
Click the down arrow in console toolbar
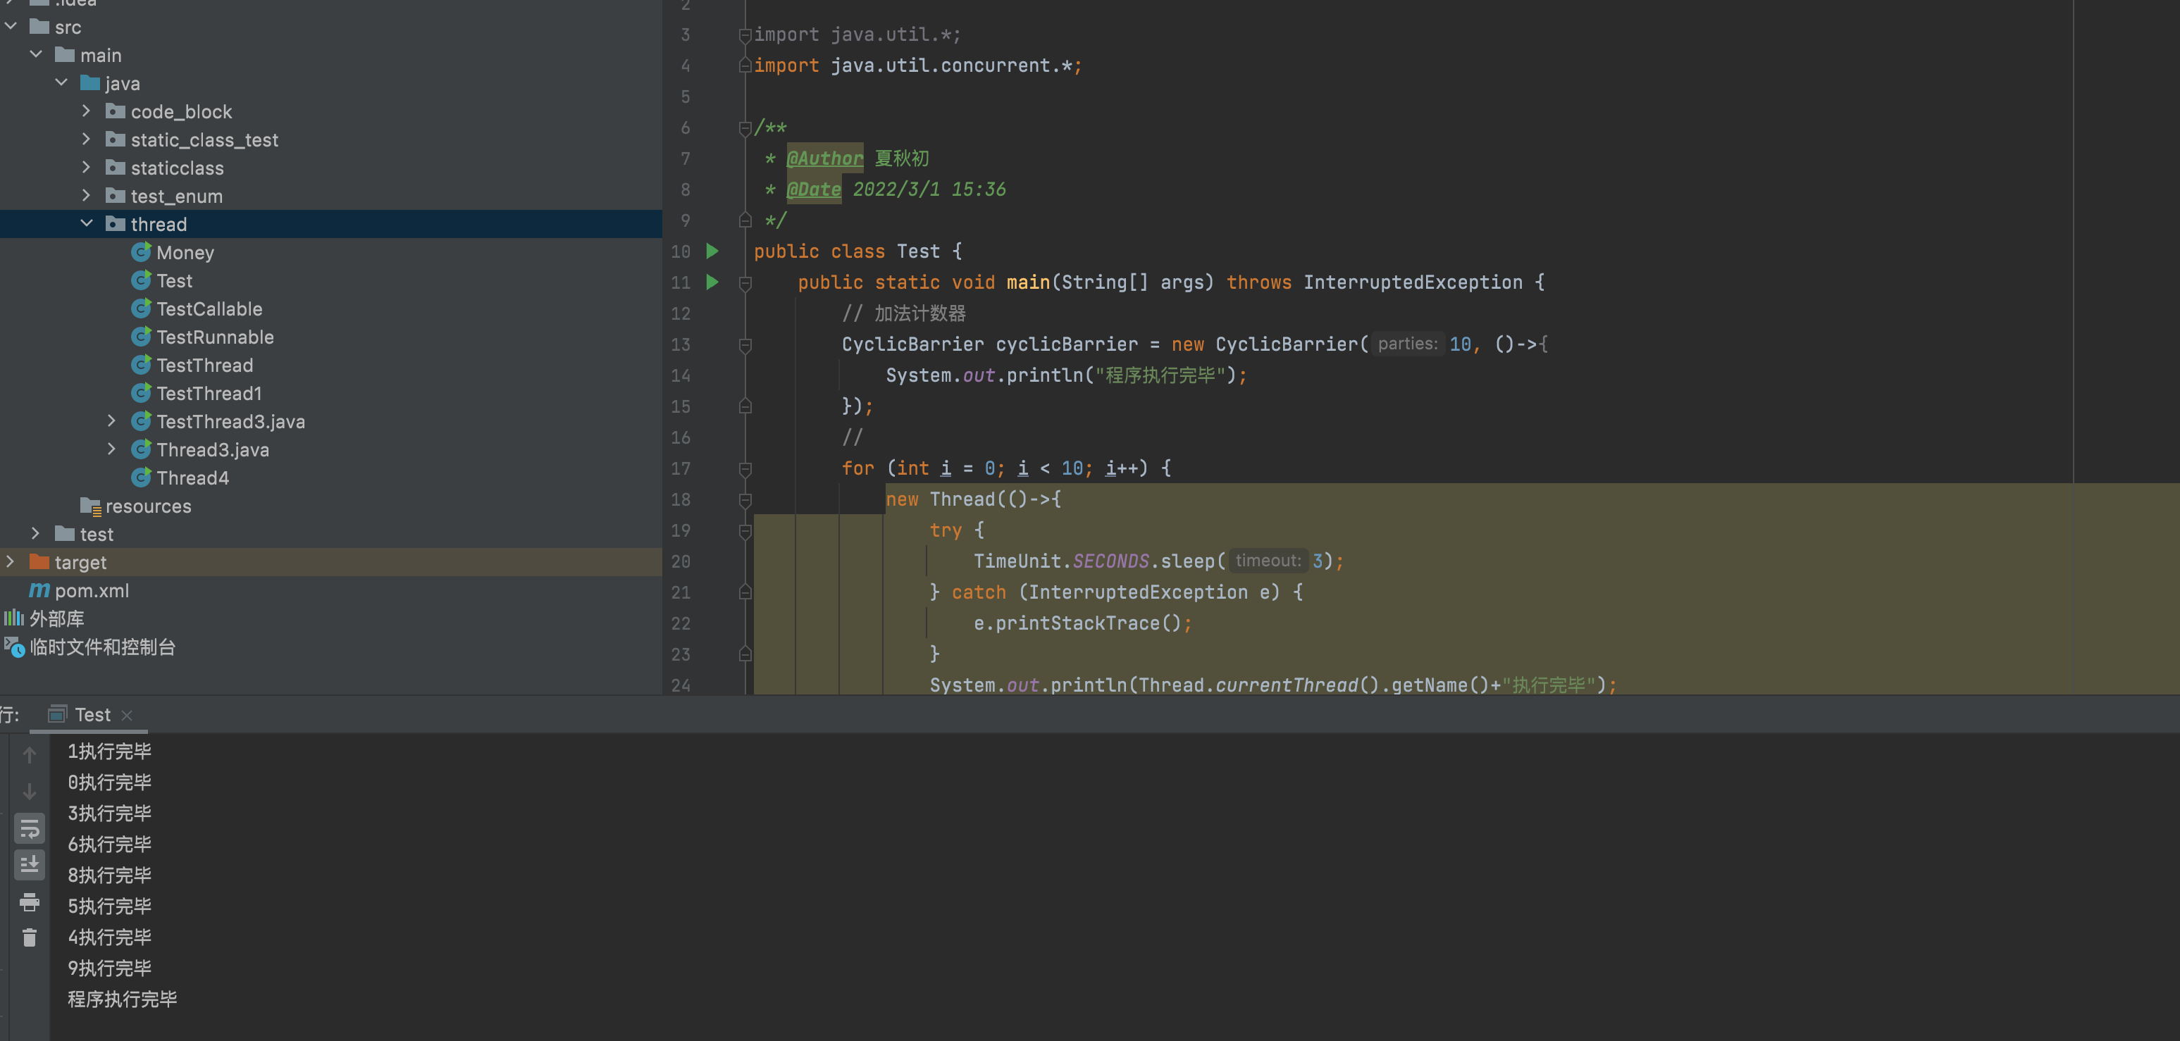pos(30,792)
